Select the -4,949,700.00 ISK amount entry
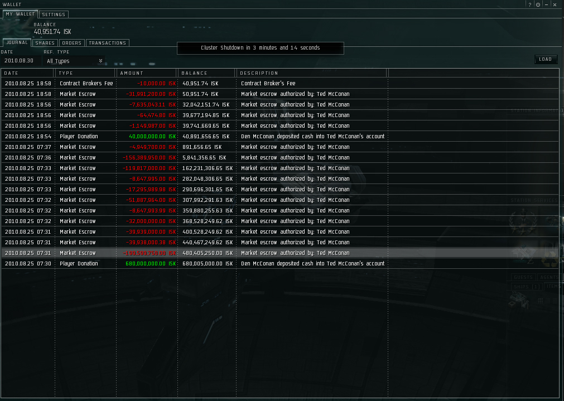This screenshot has height=401, width=564. (x=152, y=147)
